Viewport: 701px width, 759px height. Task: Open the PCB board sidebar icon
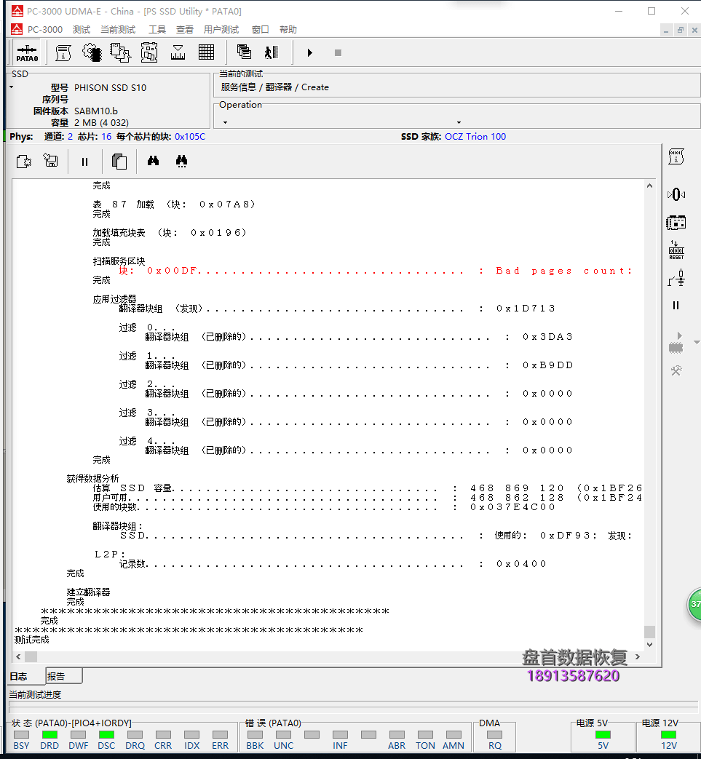click(676, 223)
